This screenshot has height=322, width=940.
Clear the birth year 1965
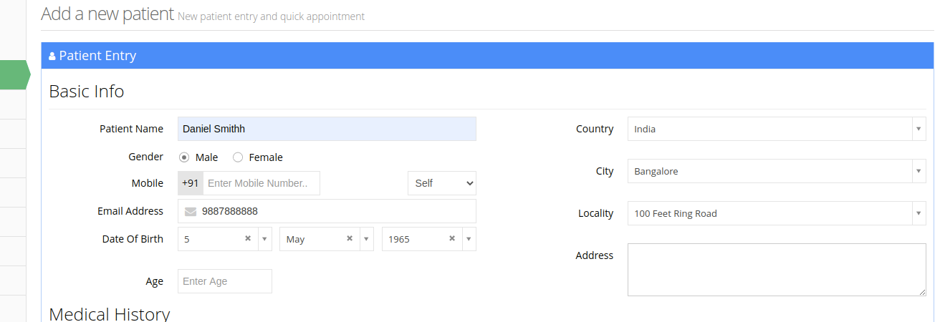(452, 239)
